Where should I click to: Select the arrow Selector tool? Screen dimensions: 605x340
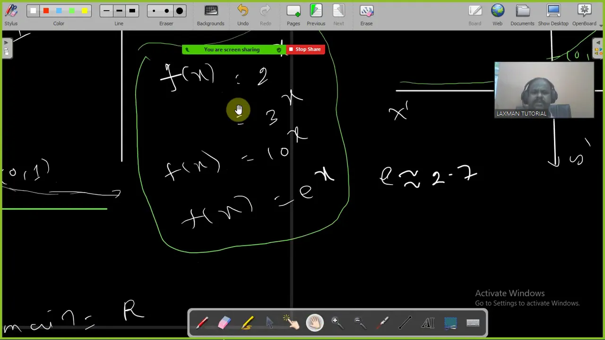point(270,323)
